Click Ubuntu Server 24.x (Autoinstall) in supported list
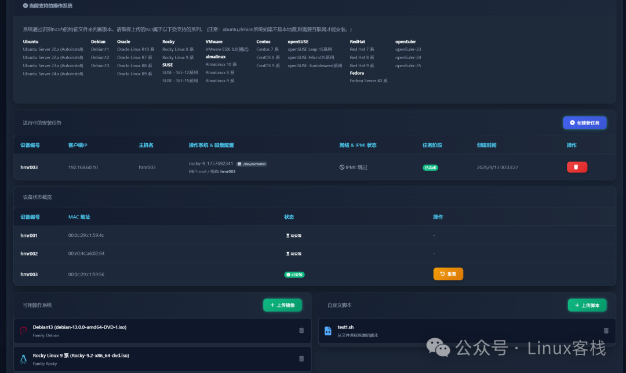 point(53,74)
